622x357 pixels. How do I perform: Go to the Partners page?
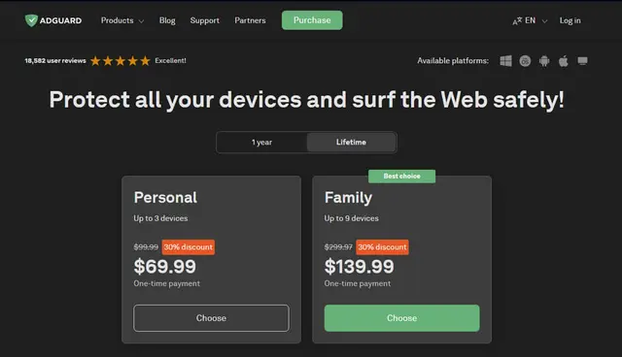coord(250,20)
